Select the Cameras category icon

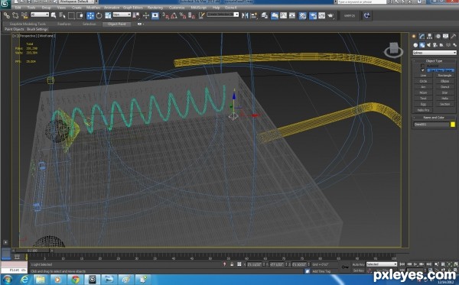pos(435,45)
